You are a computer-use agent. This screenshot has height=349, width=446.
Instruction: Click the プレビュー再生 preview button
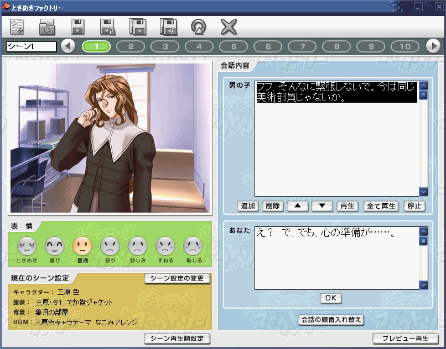406,339
